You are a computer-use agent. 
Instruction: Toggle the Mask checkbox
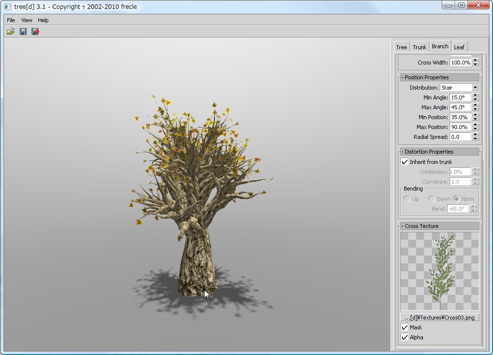pyautogui.click(x=405, y=327)
